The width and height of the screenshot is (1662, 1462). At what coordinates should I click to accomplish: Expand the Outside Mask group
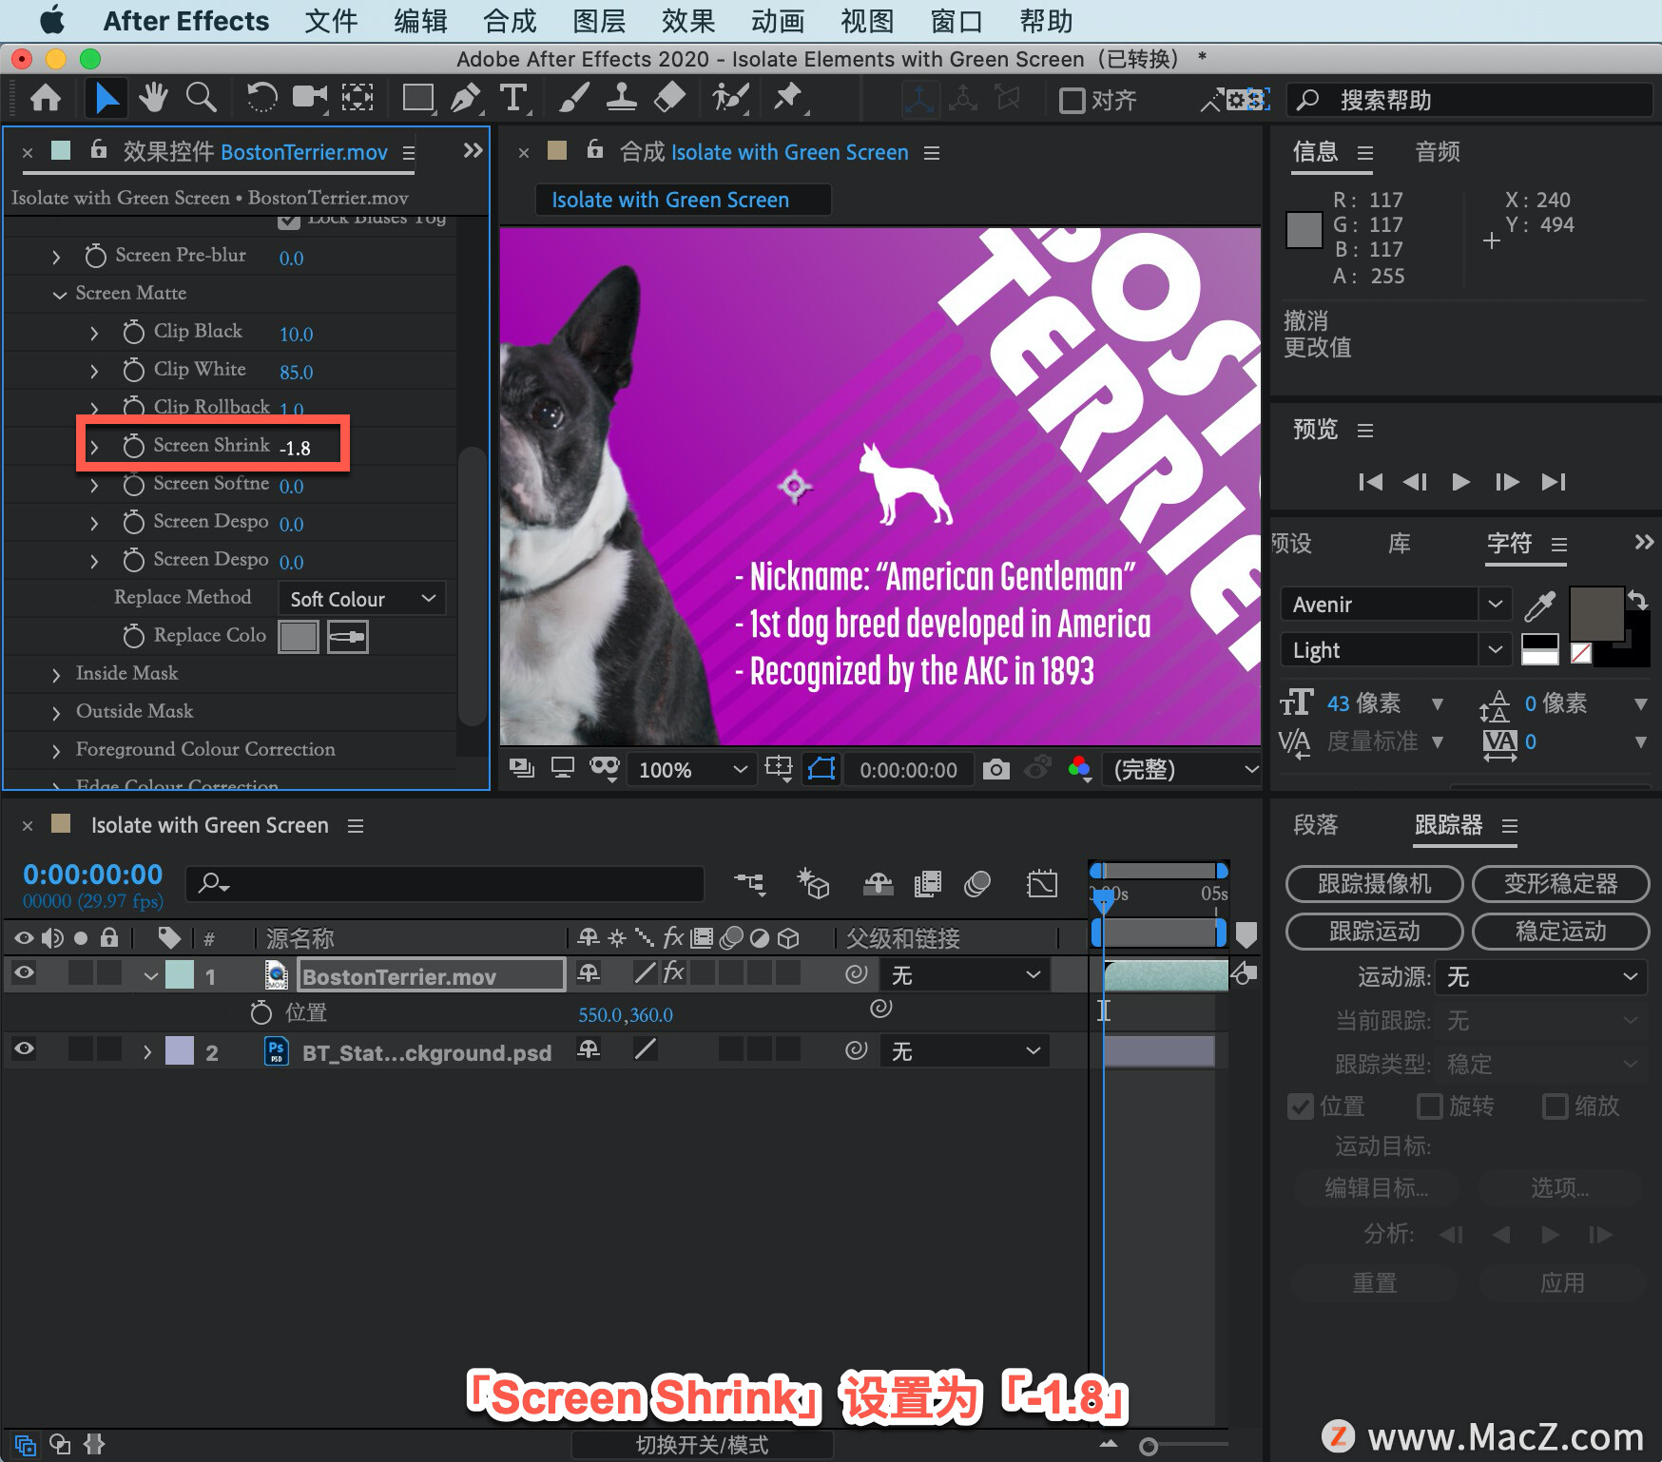pyautogui.click(x=56, y=713)
